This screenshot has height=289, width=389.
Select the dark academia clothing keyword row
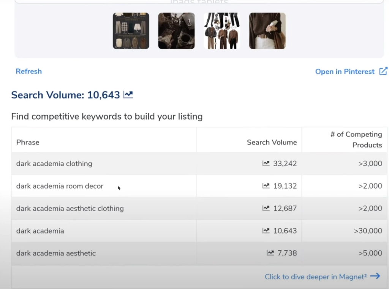(54, 163)
